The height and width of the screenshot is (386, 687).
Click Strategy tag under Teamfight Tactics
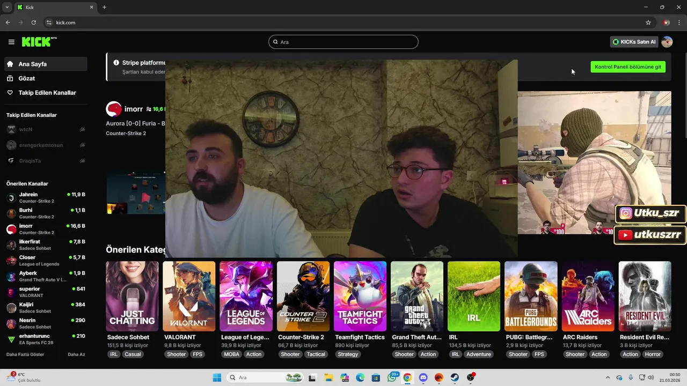(x=348, y=354)
